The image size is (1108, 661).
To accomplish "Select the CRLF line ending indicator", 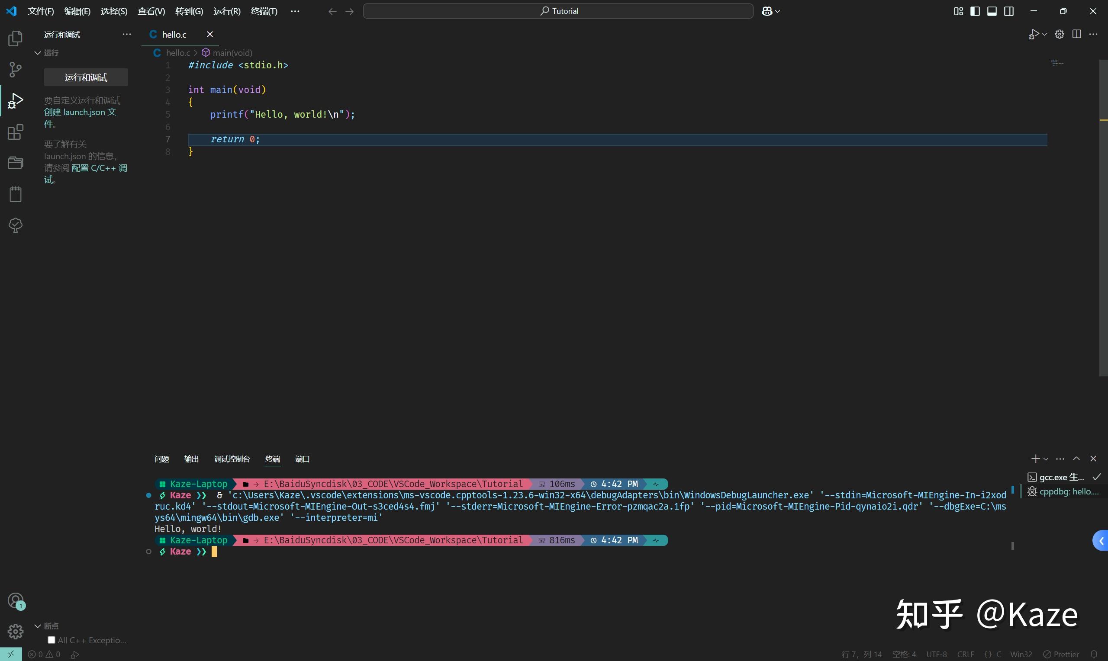I will click(965, 654).
